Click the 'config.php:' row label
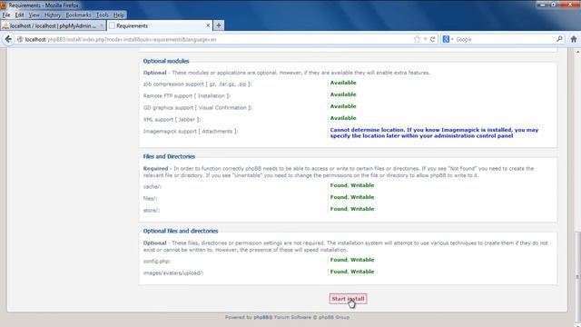Viewport: 581px width, 327px height. (157, 261)
